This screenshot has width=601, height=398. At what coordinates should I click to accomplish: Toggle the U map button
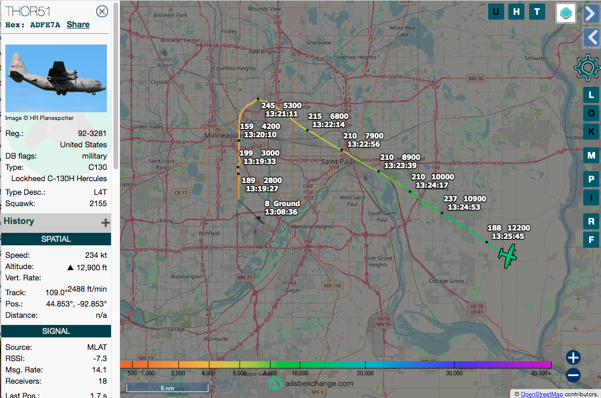496,12
